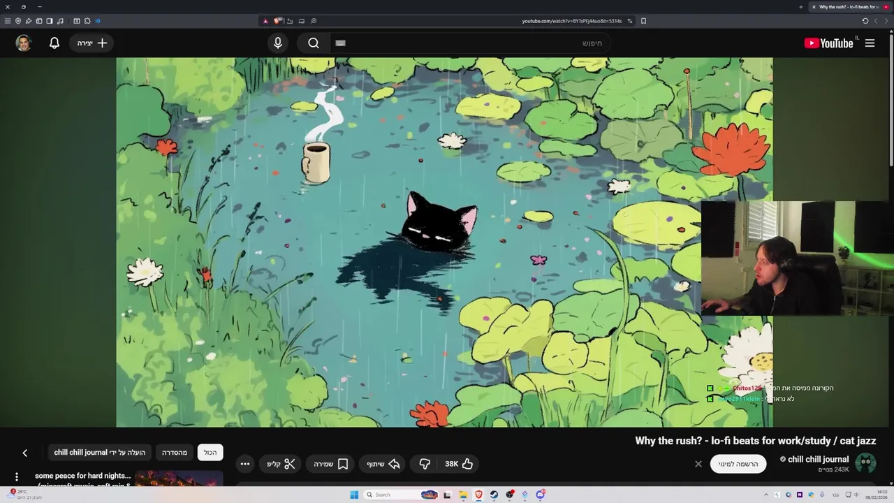The image size is (894, 503).
Task: Click the lo-fi cat video player
Action: coord(444,242)
